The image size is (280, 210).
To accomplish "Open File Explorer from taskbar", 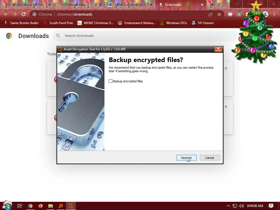I will [51, 206].
